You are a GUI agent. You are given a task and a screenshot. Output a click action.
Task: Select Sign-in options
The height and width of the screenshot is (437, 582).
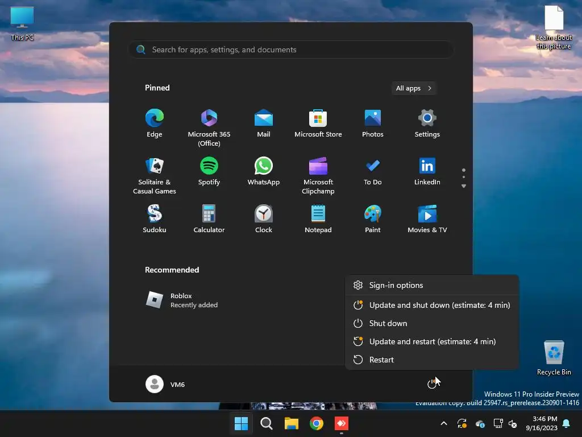click(x=432, y=285)
